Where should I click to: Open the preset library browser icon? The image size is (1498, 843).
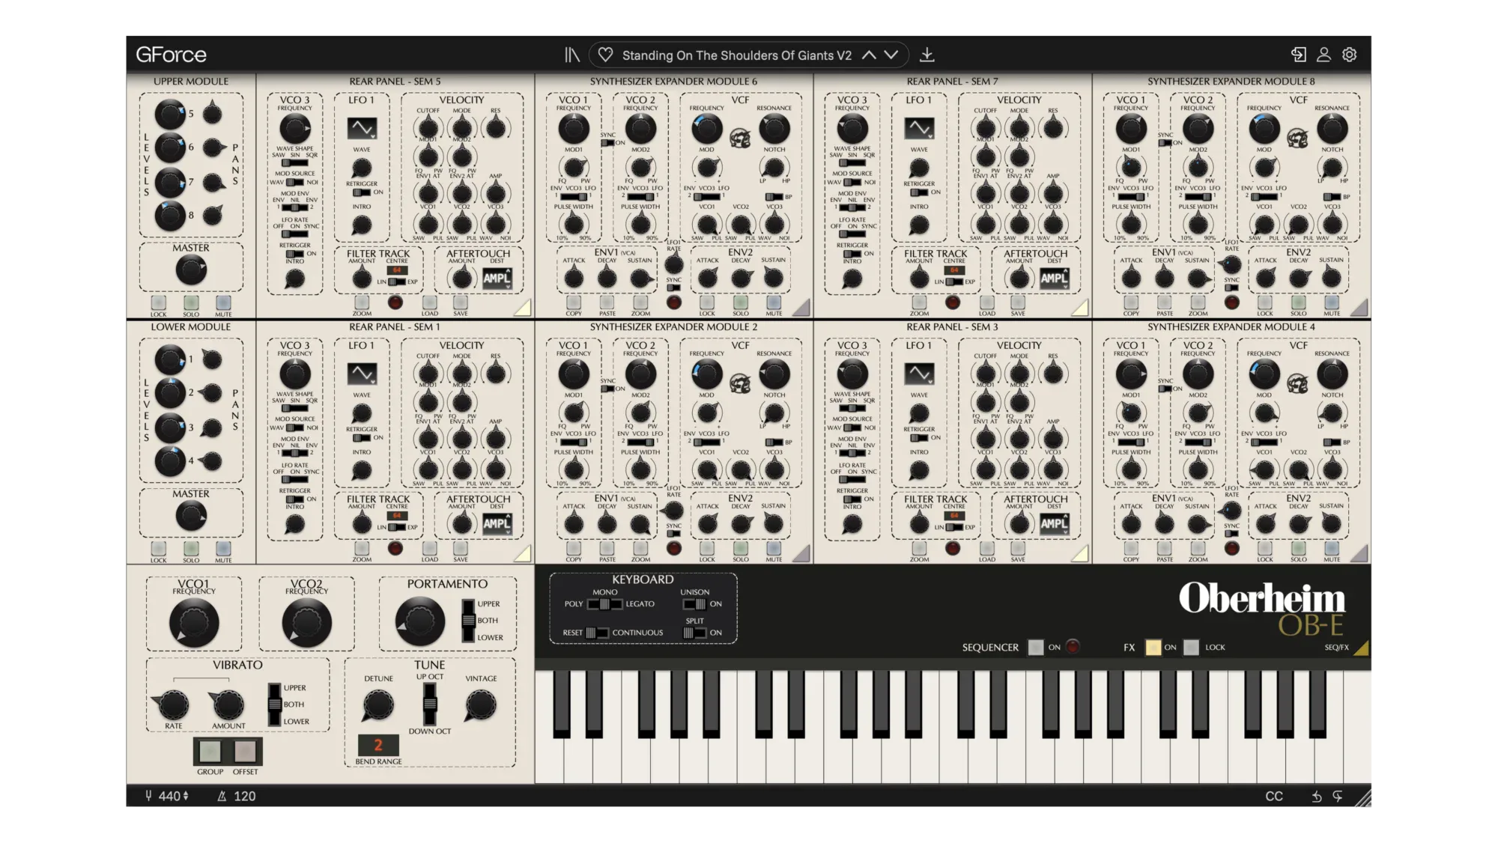coord(572,55)
